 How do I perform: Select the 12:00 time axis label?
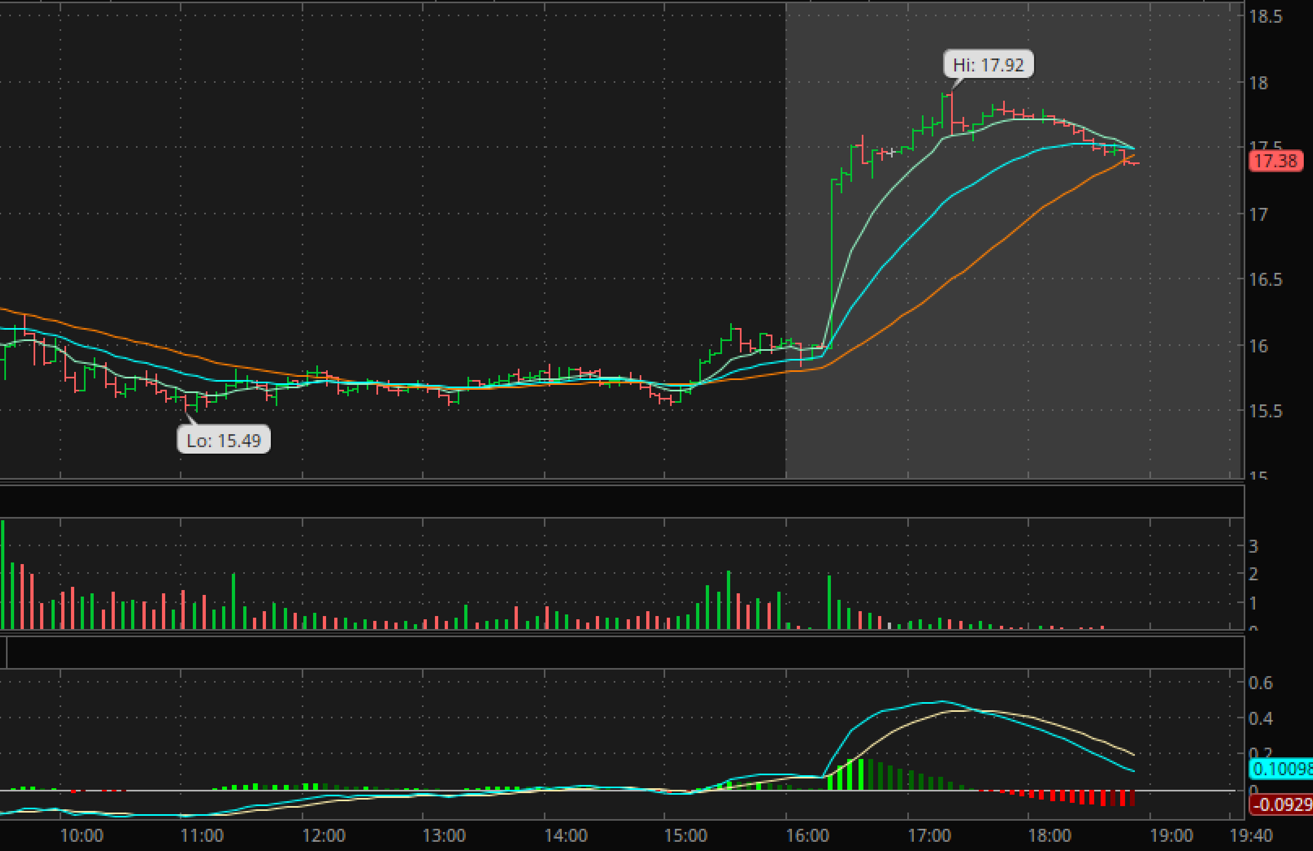click(324, 835)
